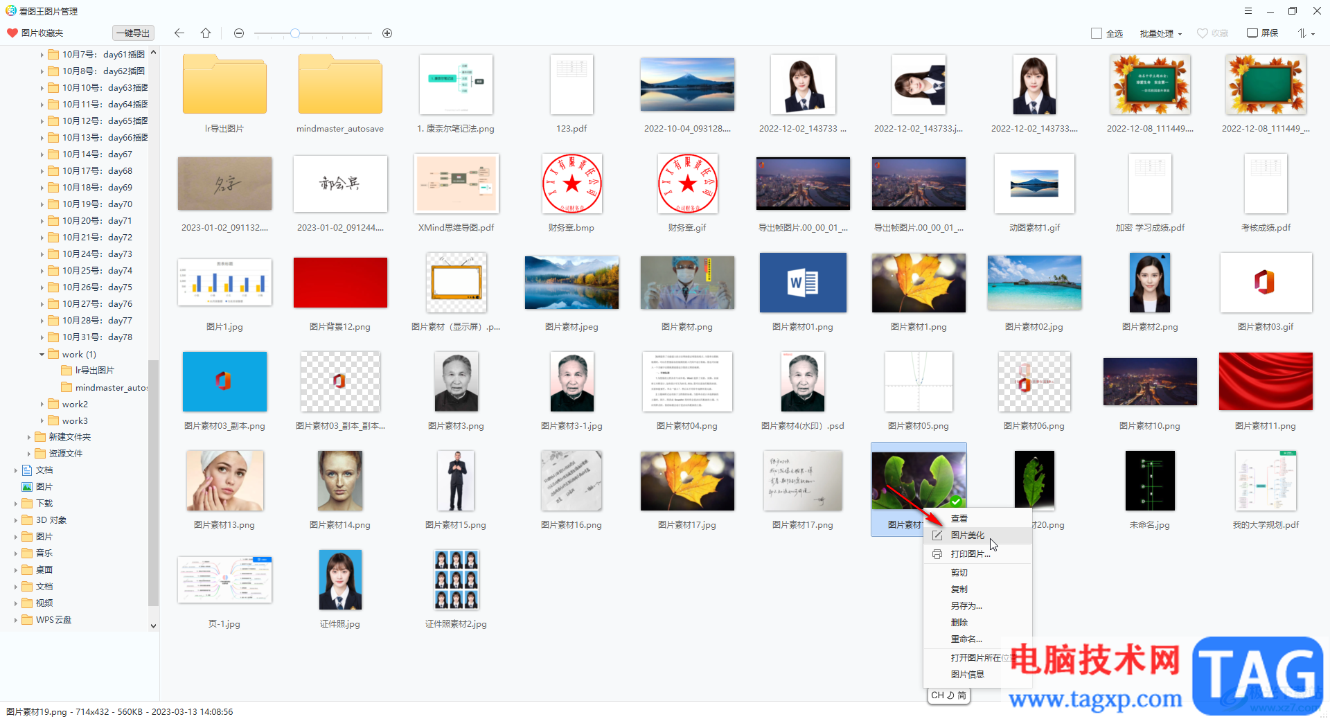Open the mindmaster_autosave folder thumbnail
Screen dimensions: 1330x719
pyautogui.click(x=340, y=85)
